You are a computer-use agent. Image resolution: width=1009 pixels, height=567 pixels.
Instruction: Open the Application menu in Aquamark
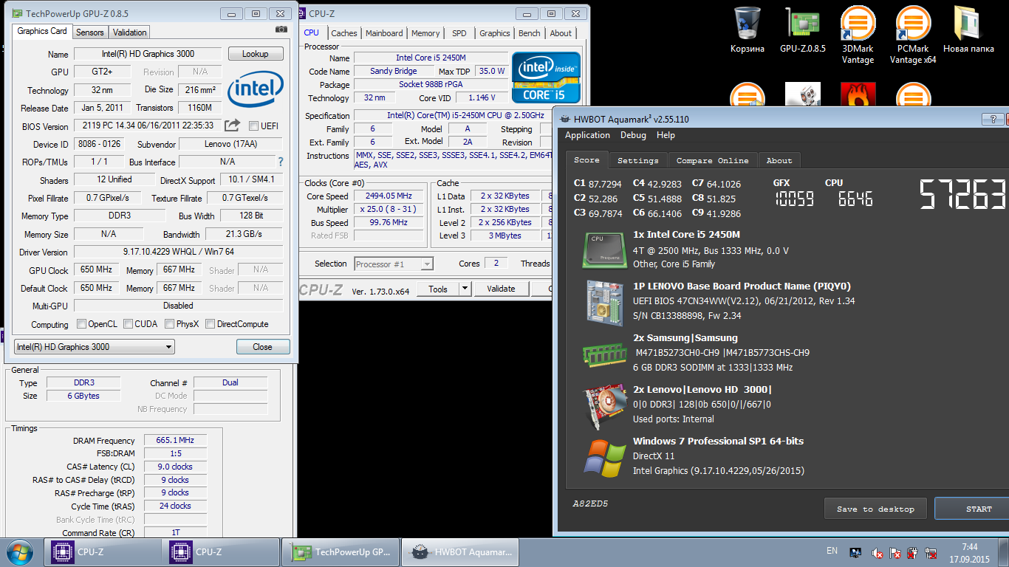tap(587, 135)
